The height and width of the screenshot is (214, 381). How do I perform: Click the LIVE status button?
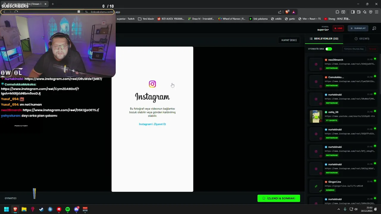point(338,28)
